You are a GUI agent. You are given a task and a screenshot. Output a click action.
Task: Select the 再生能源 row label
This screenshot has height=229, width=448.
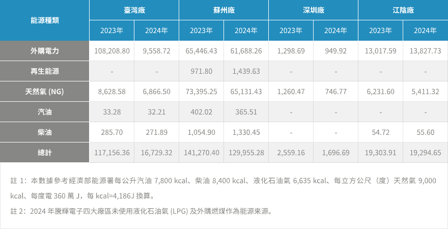[x=45, y=71]
